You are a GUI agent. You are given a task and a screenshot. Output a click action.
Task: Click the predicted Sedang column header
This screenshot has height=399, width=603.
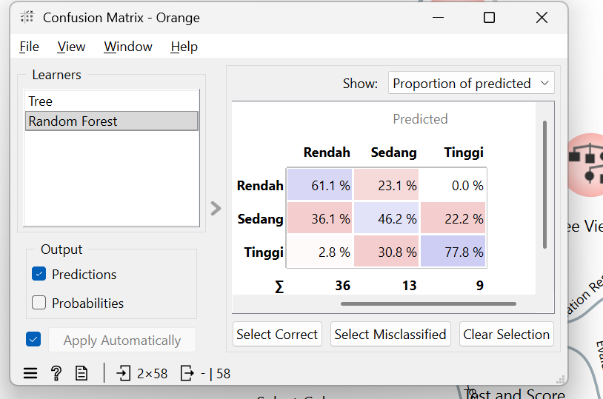tap(393, 152)
